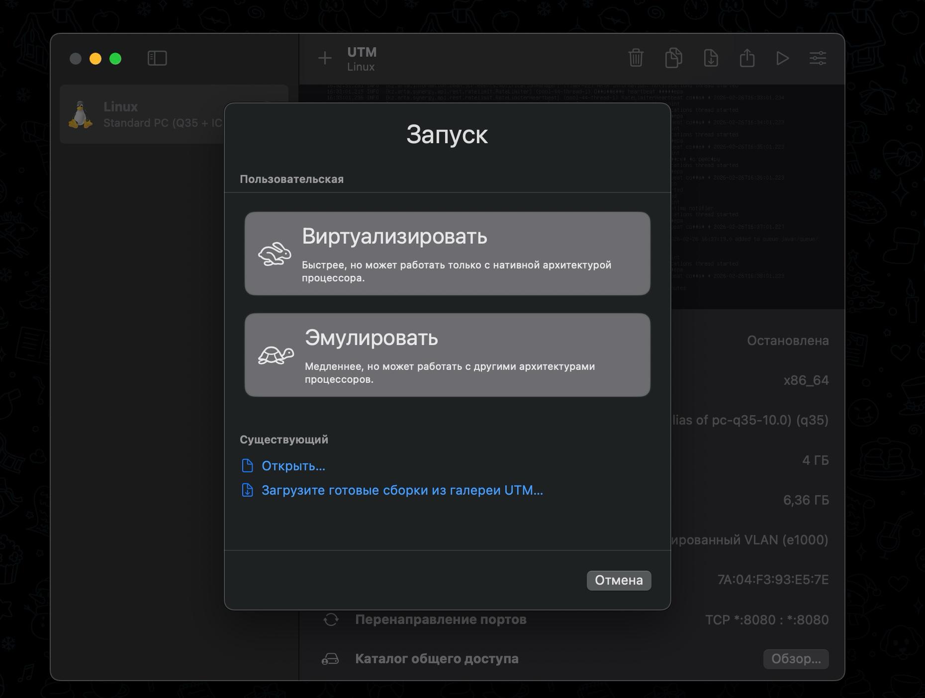
Task: Click the 4 ГБ memory value
Action: [x=816, y=460]
